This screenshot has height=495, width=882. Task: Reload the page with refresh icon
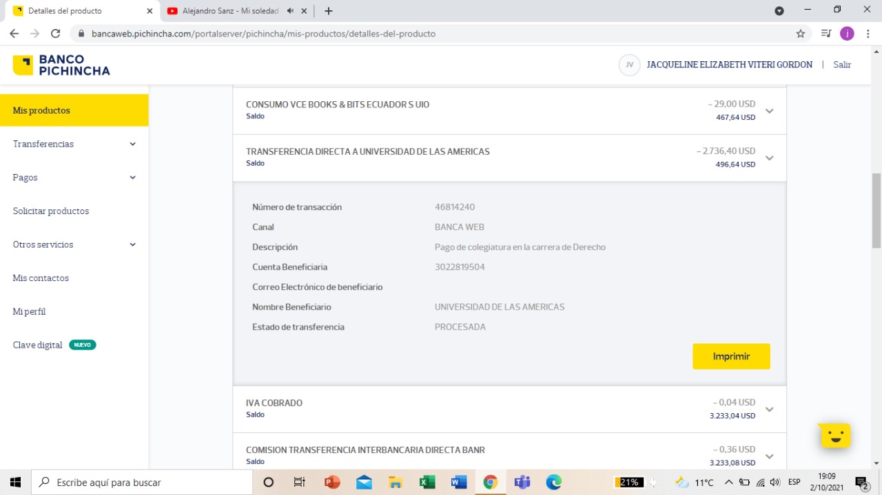(56, 34)
